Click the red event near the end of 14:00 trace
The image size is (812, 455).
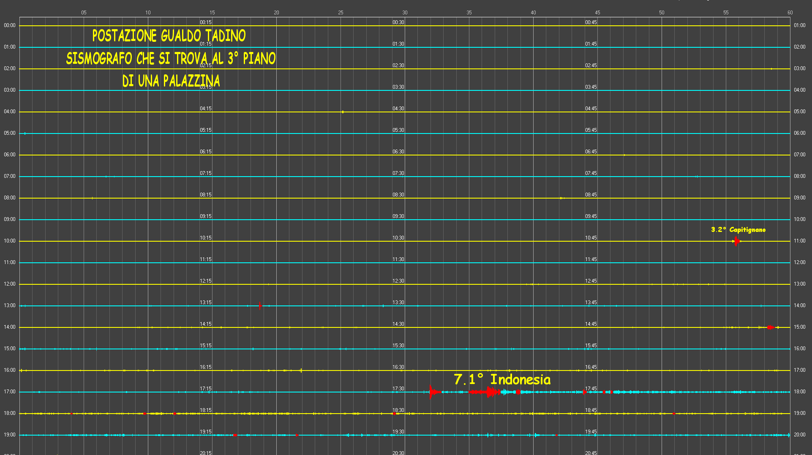coord(771,327)
